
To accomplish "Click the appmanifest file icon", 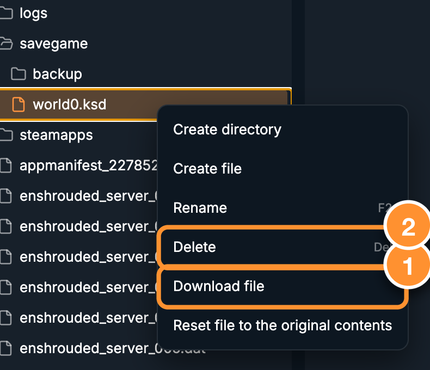I will pos(6,165).
